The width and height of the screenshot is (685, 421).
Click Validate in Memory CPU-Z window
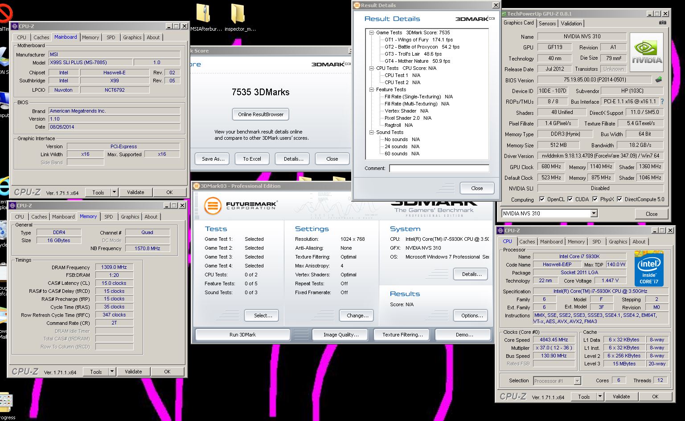(133, 372)
